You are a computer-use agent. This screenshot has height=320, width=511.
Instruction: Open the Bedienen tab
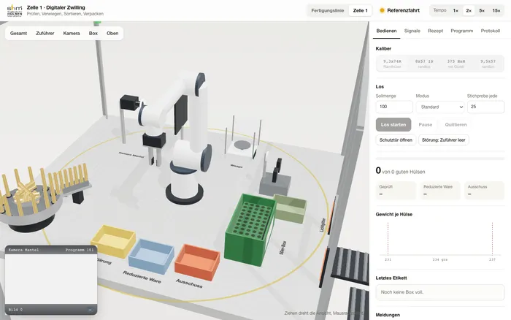(386, 31)
